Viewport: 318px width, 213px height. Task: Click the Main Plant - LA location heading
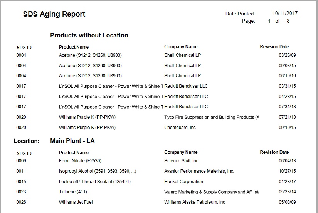[x=72, y=141]
